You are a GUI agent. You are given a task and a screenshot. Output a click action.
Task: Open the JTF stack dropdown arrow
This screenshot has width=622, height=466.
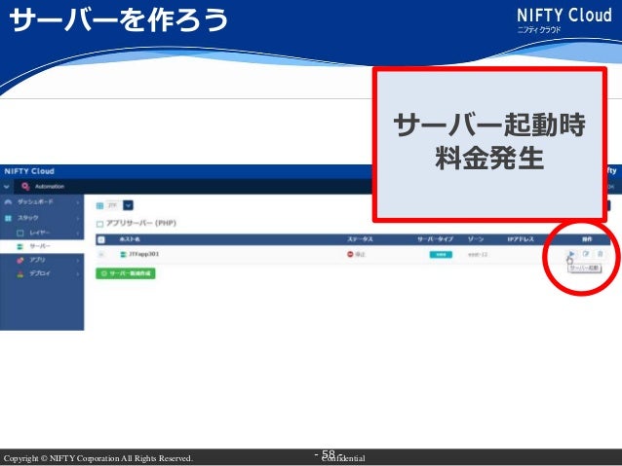tap(128, 205)
